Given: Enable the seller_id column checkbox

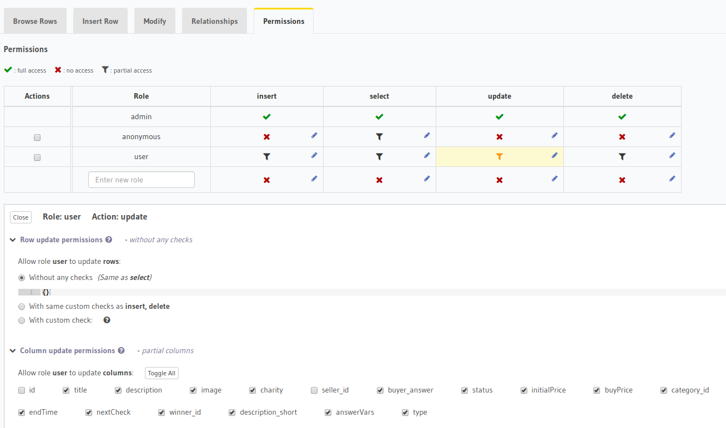Looking at the screenshot, I should click(314, 390).
